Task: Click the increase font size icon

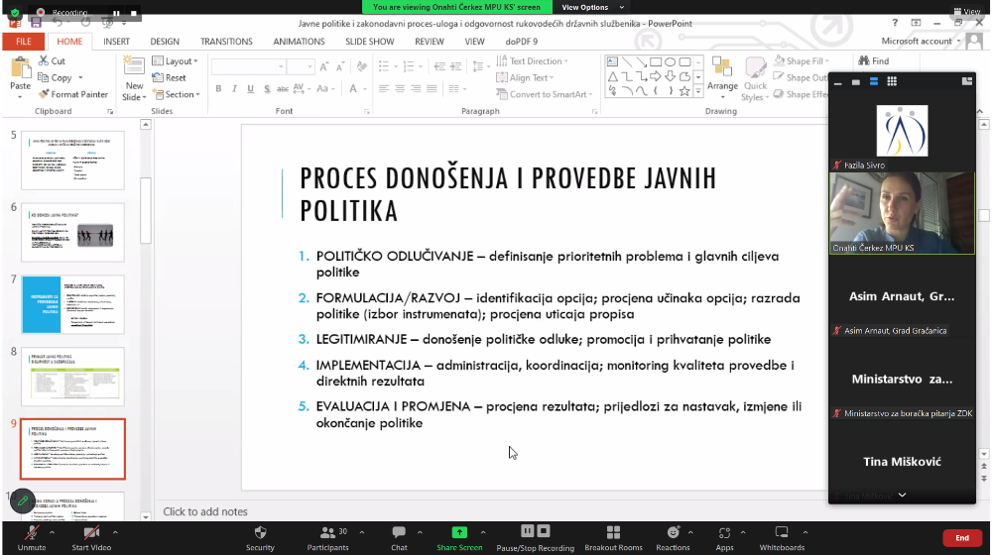Action: click(x=324, y=66)
